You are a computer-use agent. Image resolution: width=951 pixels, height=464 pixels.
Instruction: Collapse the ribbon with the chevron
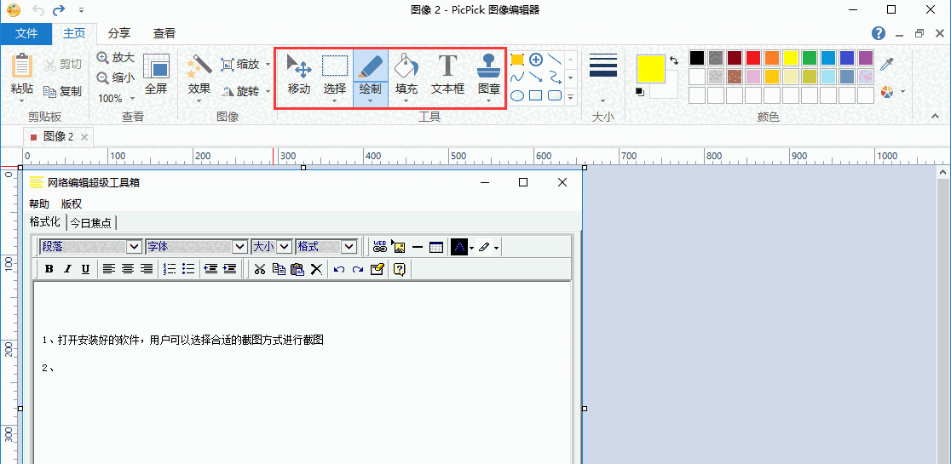point(935,116)
